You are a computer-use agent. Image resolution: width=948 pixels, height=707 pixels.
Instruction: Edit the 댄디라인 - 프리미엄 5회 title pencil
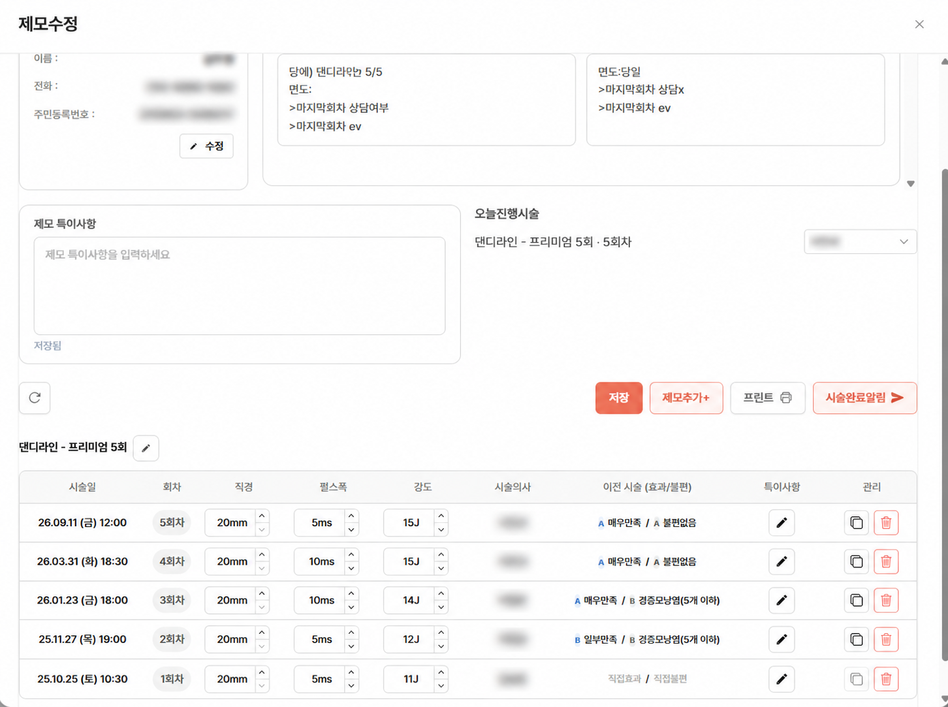pyautogui.click(x=146, y=448)
